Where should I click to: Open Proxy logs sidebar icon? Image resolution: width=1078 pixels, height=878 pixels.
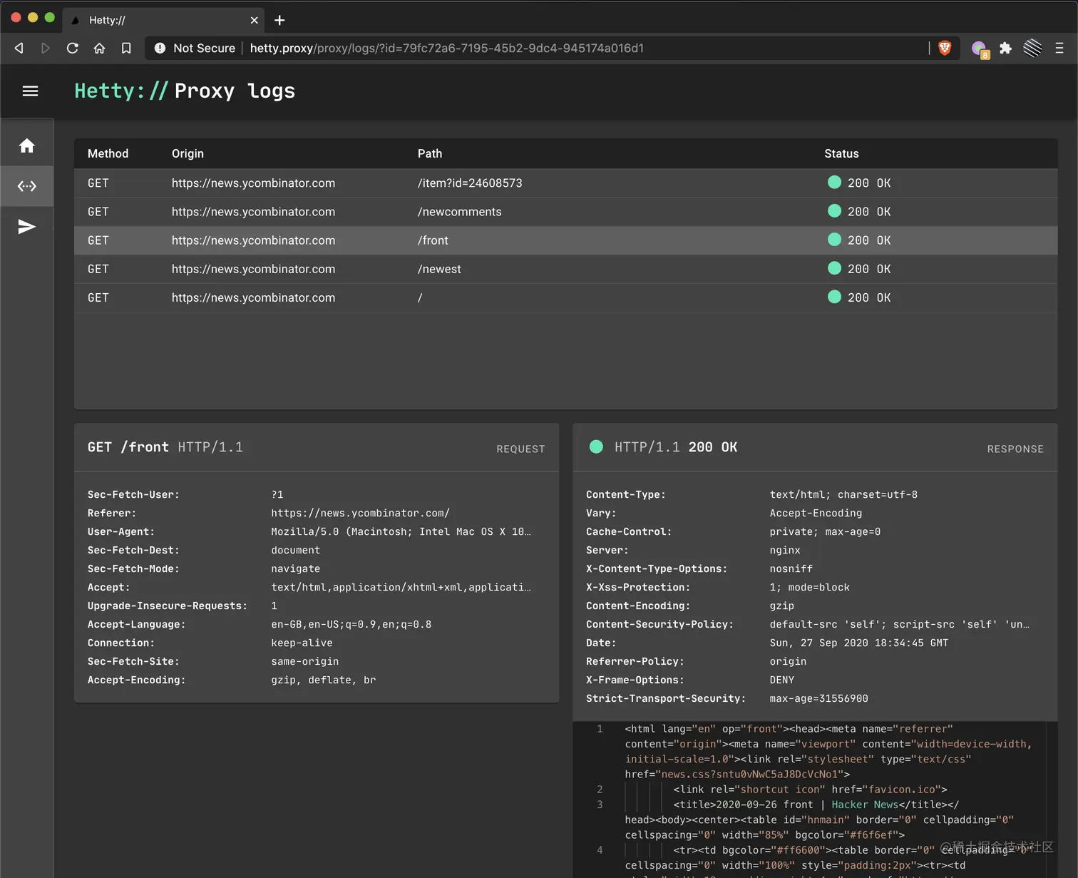pyautogui.click(x=27, y=186)
